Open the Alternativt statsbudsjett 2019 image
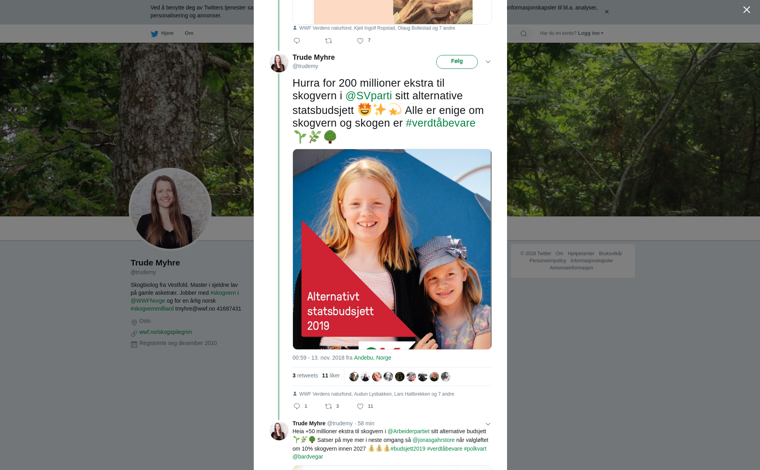 coord(392,249)
